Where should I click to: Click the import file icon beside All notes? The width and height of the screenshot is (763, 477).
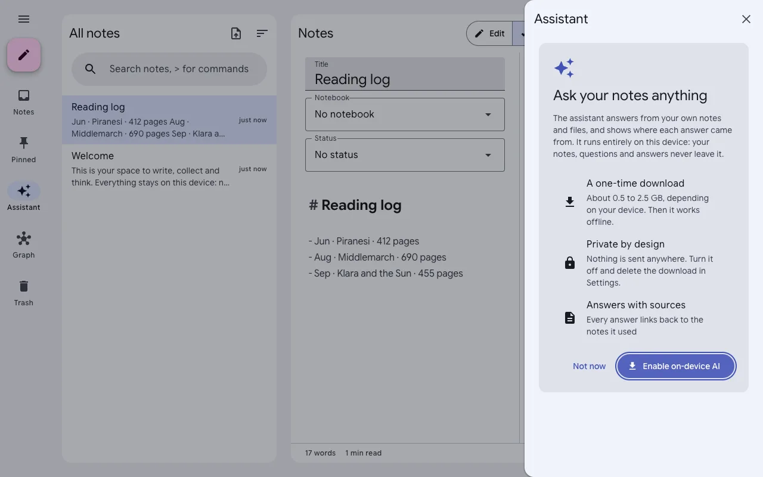click(x=236, y=33)
